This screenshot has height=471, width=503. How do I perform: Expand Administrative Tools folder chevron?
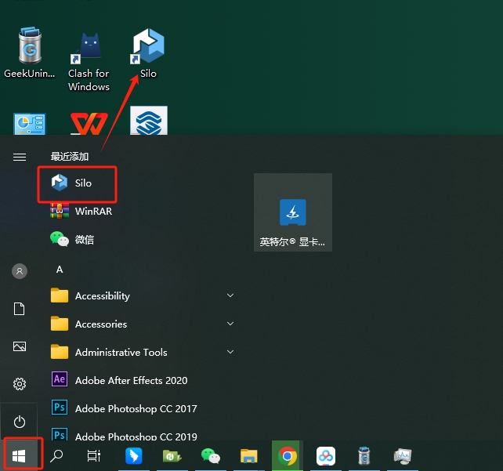[x=230, y=352]
